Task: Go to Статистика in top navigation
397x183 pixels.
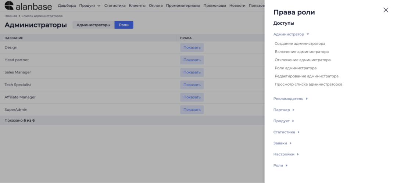Action: (115, 6)
